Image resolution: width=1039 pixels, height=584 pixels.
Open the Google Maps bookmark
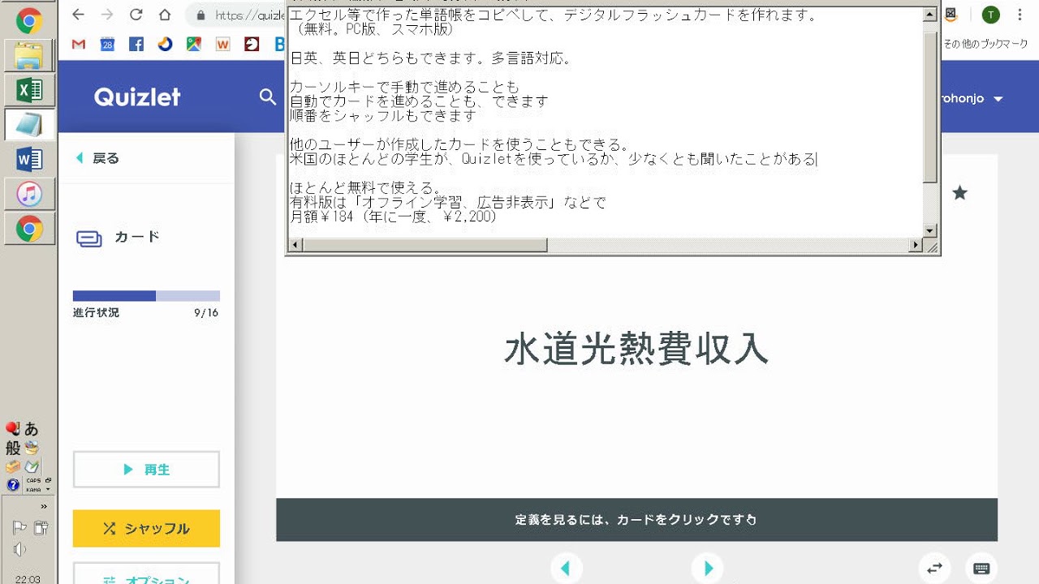click(193, 45)
